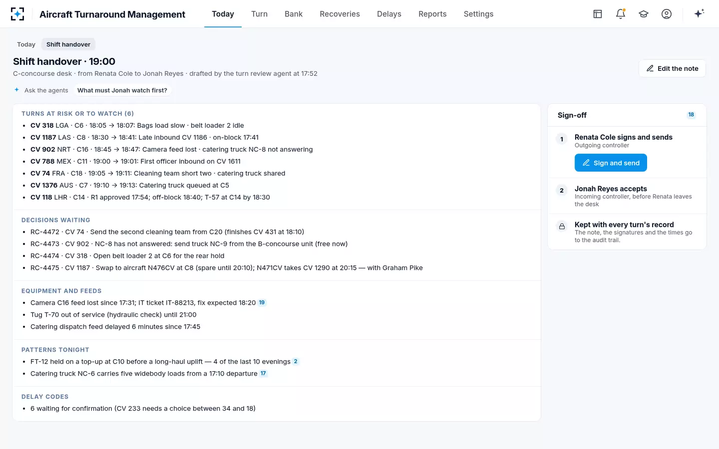
Task: Select the CV 318 LGA turn line
Action: (137, 126)
